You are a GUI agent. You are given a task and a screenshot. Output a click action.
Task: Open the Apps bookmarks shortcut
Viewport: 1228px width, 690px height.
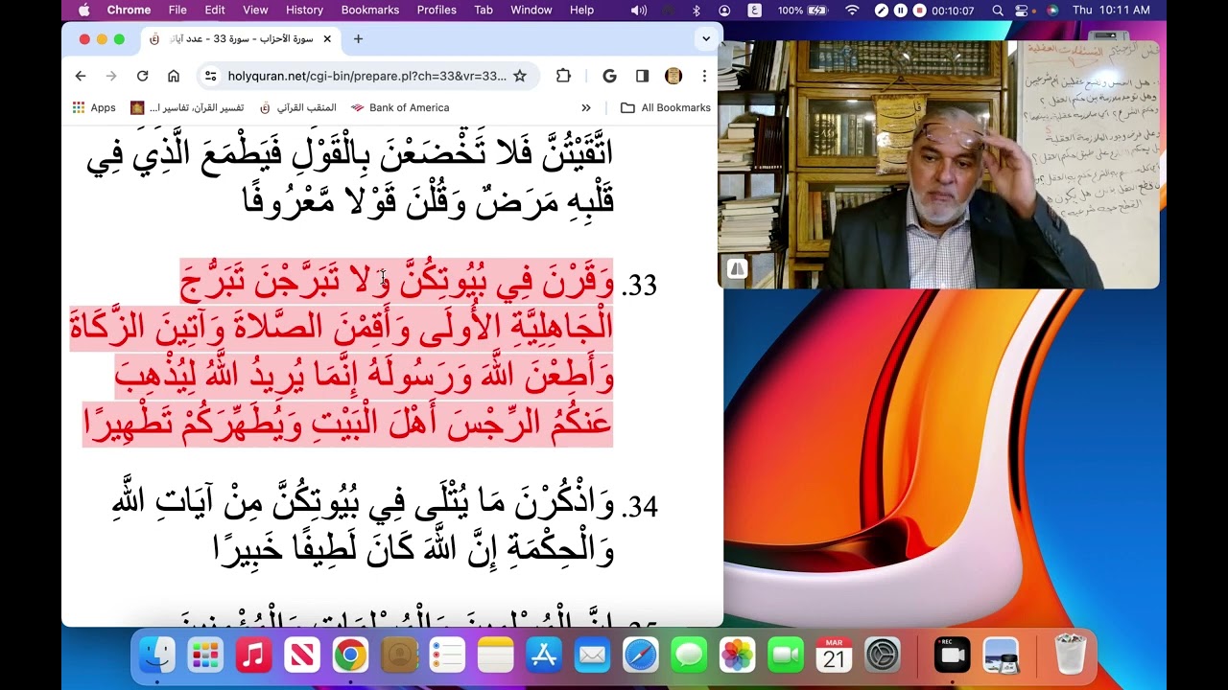click(94, 107)
